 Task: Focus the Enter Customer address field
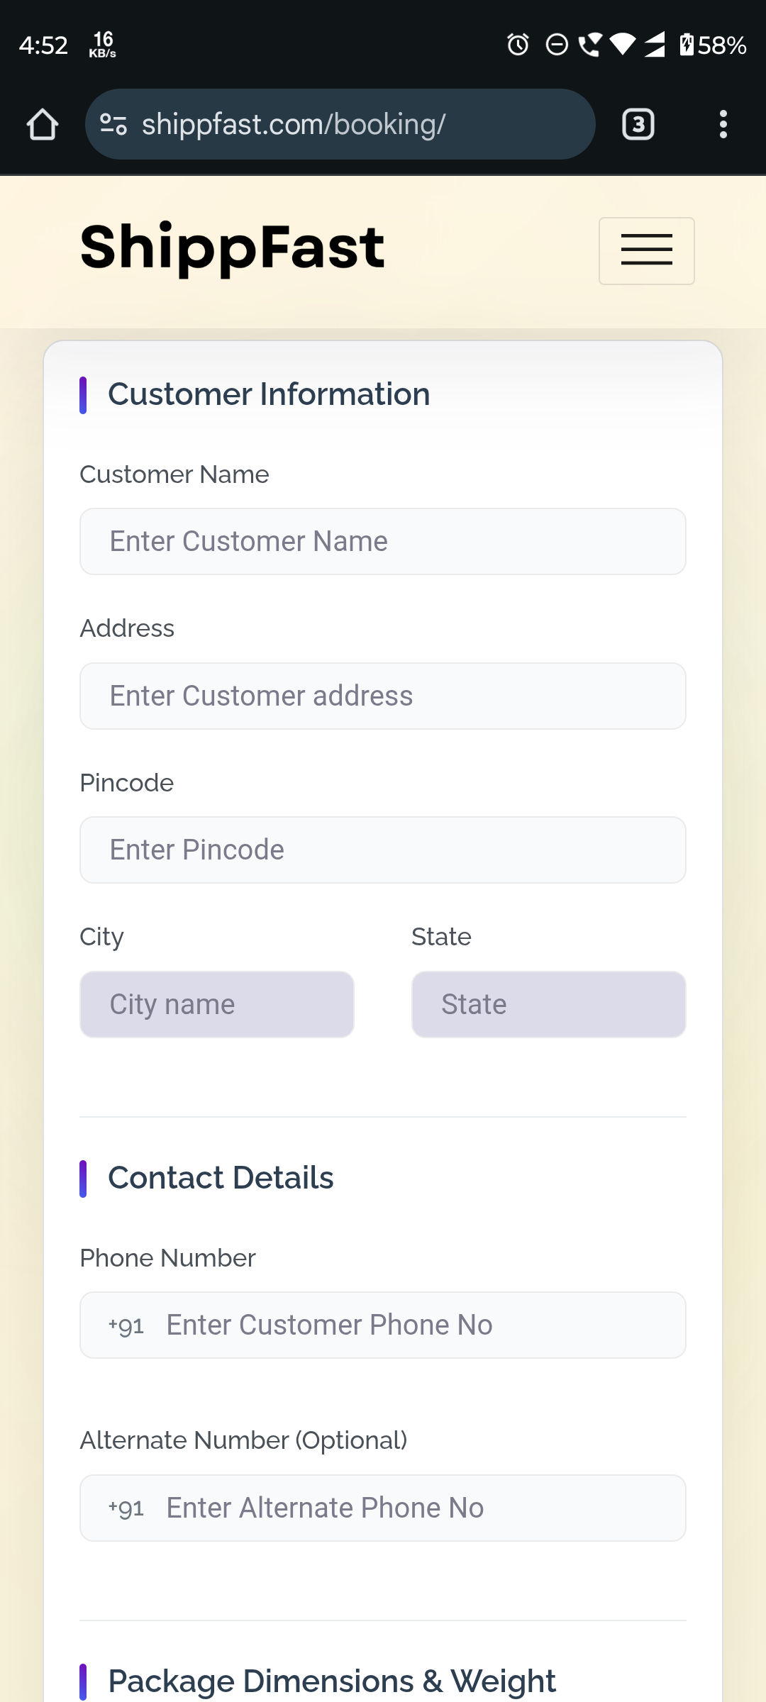[x=383, y=696]
